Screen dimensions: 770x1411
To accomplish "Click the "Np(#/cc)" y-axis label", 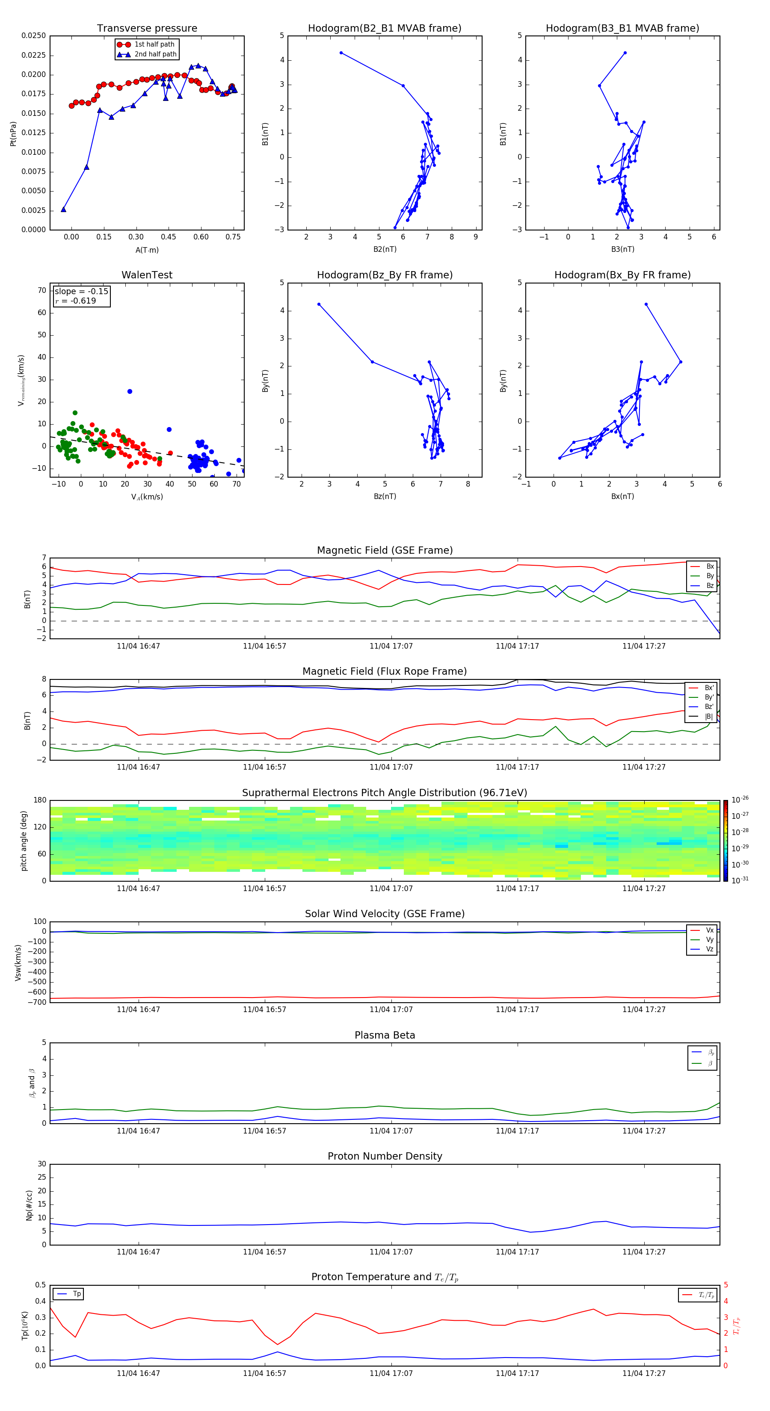I will point(29,1205).
